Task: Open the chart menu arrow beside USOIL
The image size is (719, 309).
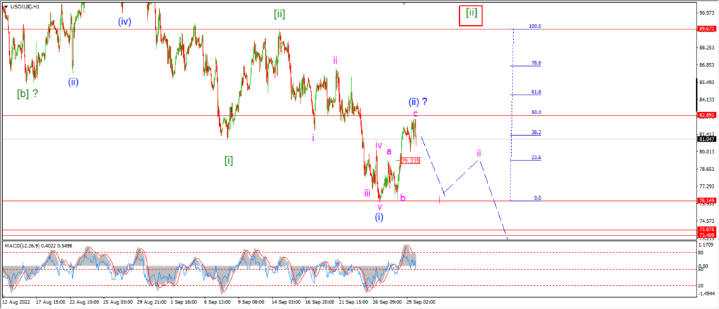Action: click(6, 6)
